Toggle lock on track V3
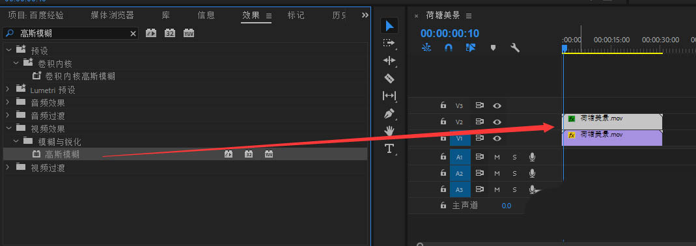This screenshot has height=246, width=696. click(x=443, y=105)
